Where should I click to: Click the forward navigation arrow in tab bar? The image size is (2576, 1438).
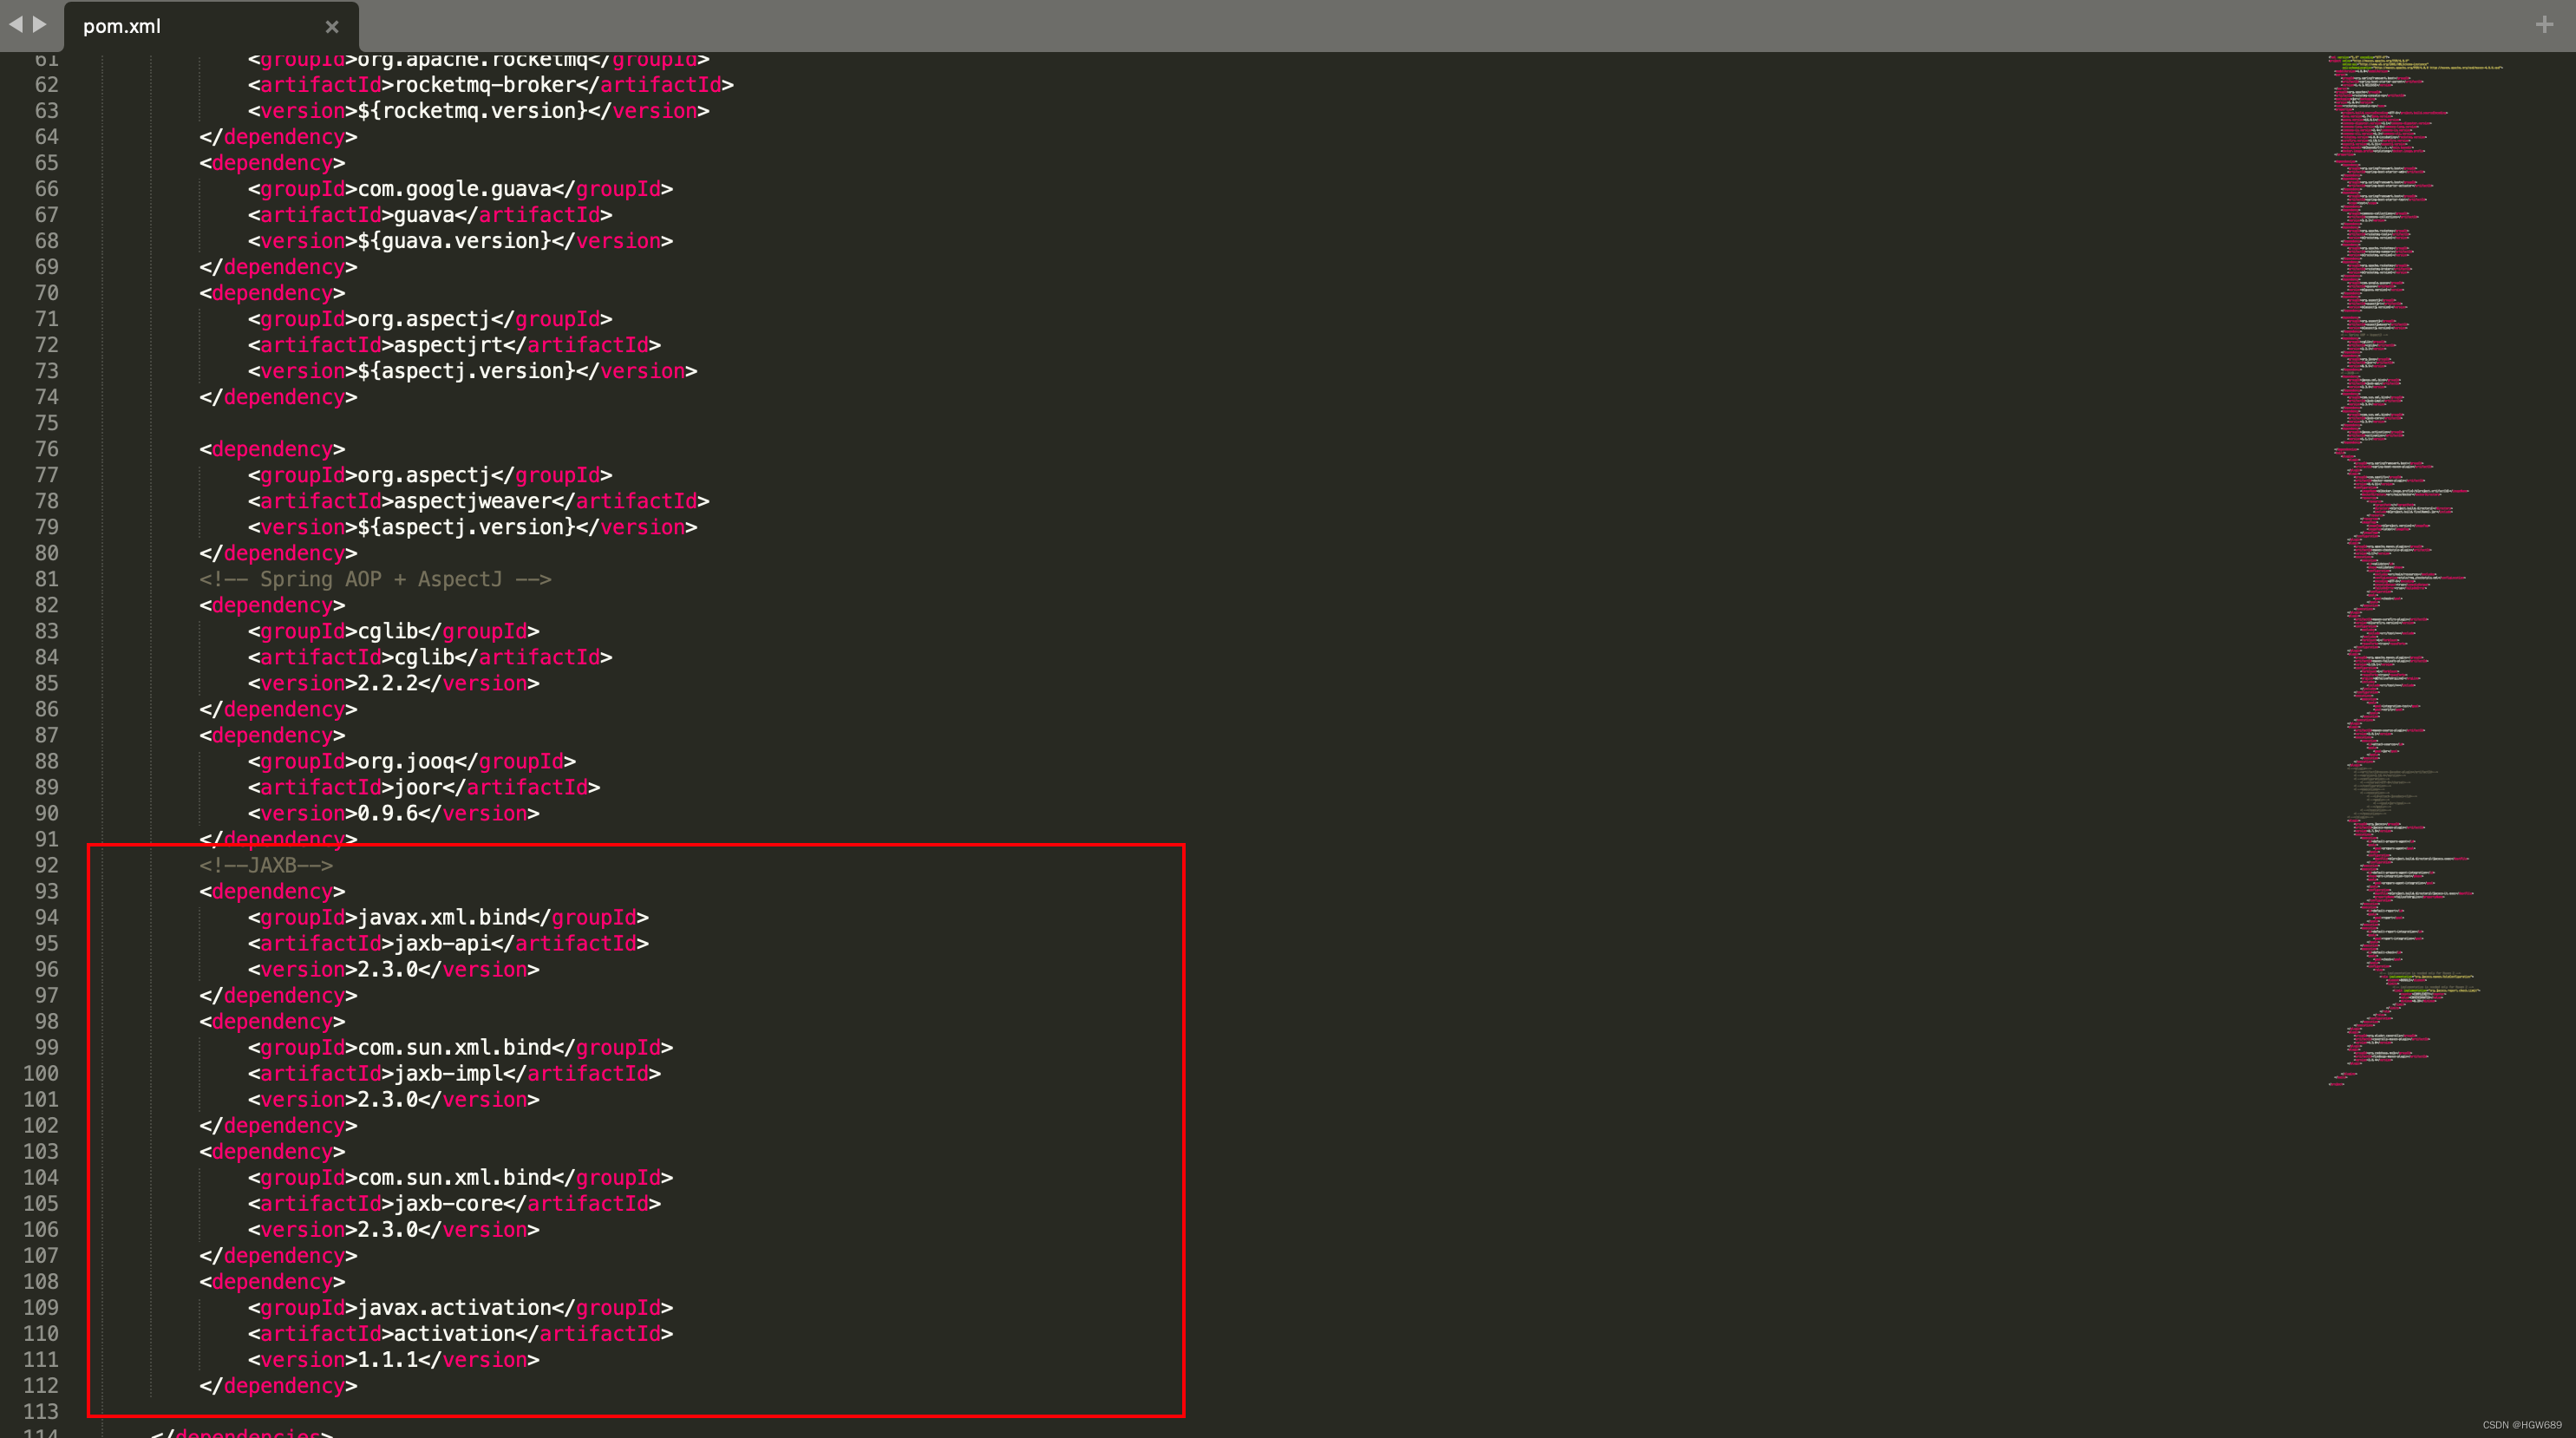point(40,25)
